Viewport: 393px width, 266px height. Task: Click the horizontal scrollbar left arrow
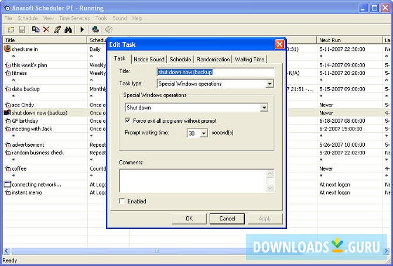point(6,251)
